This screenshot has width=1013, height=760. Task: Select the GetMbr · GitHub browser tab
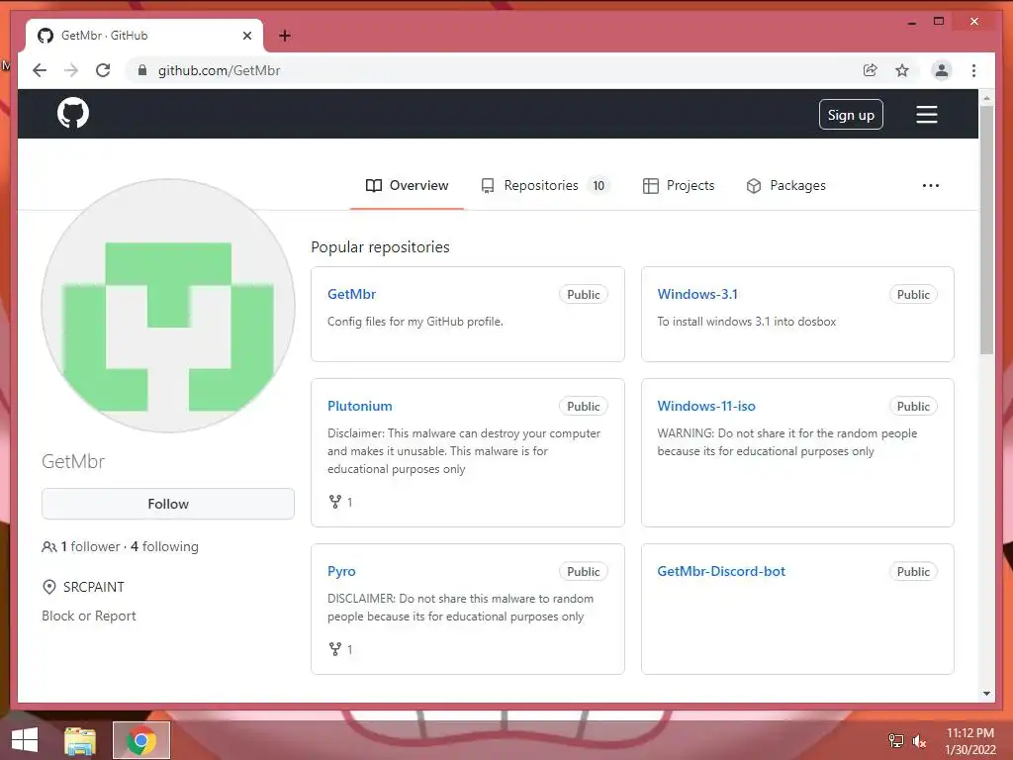pos(144,36)
